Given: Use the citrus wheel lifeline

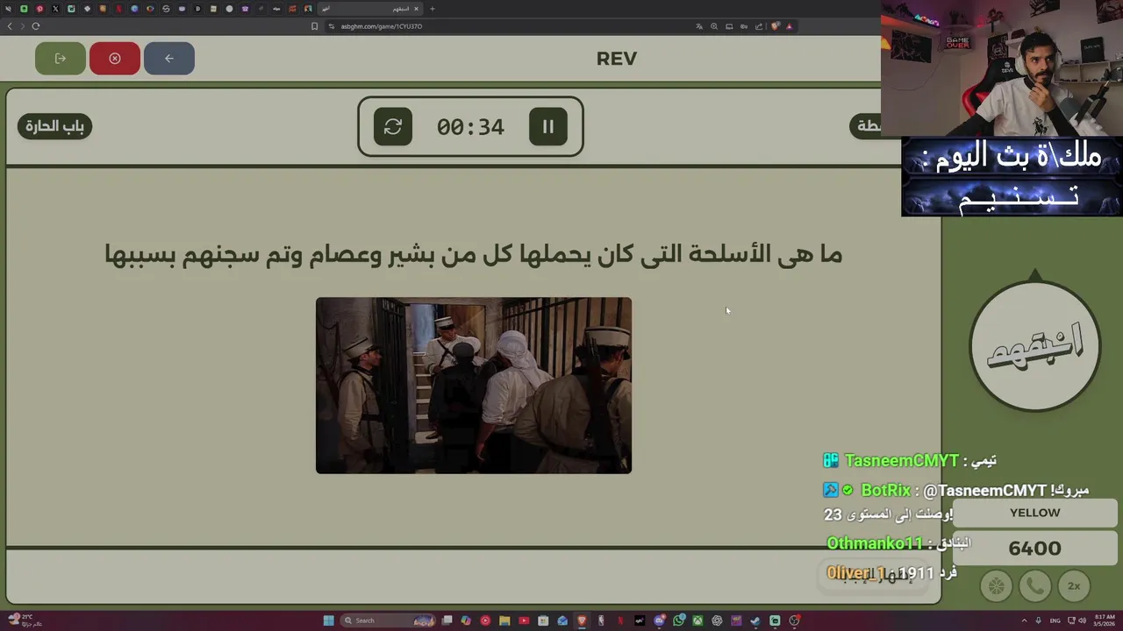Looking at the screenshot, I should pos(996,586).
